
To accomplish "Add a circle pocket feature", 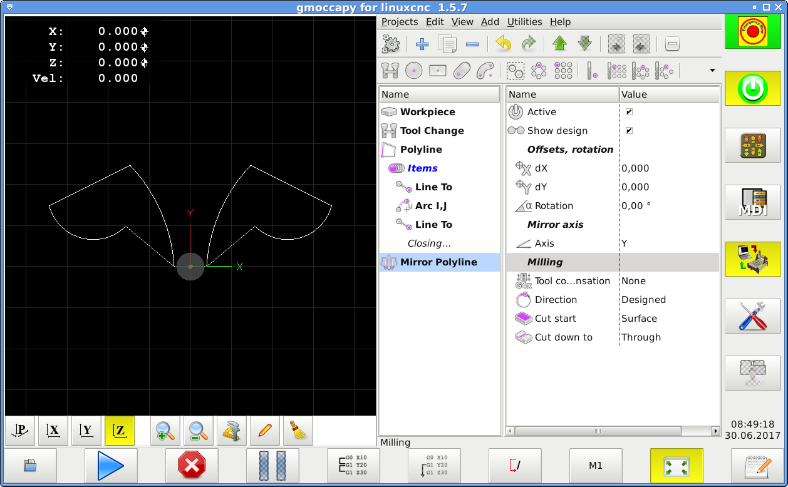I will [413, 71].
